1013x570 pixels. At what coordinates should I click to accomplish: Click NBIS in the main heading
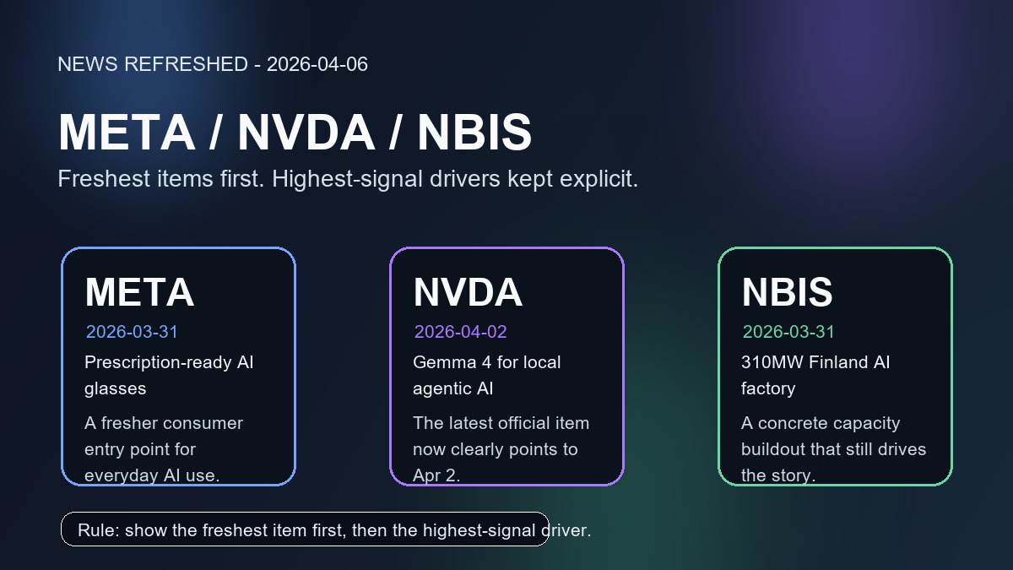pos(474,133)
